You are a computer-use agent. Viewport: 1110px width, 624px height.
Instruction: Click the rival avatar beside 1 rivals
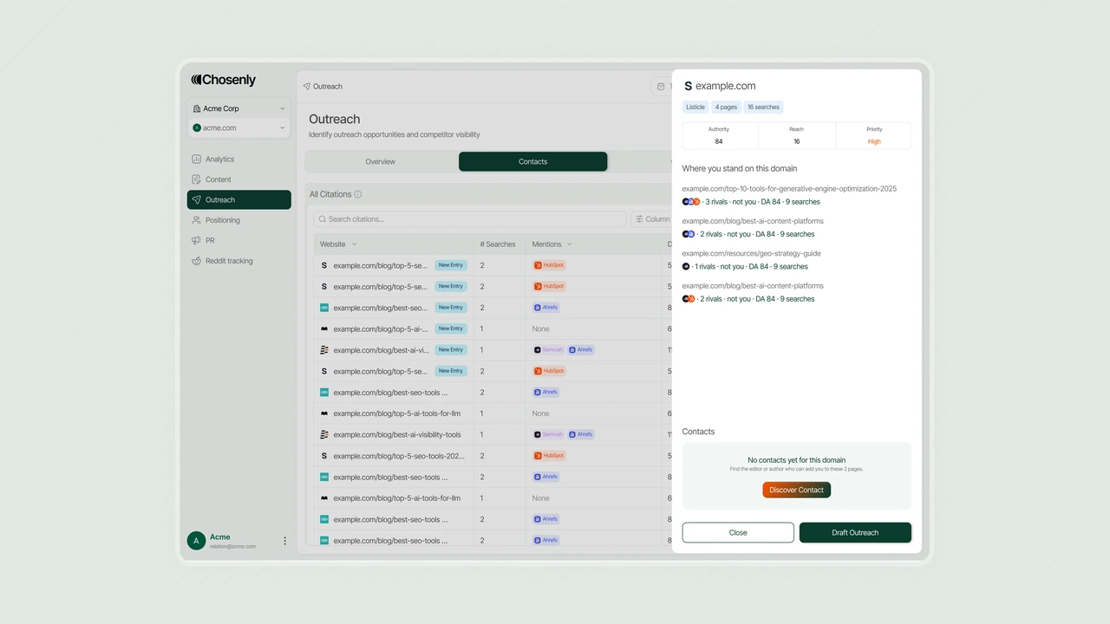[x=686, y=267]
